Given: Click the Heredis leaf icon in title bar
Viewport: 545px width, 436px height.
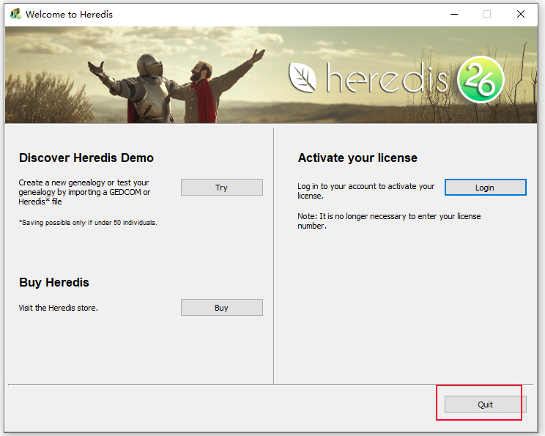Looking at the screenshot, I should tap(15, 14).
